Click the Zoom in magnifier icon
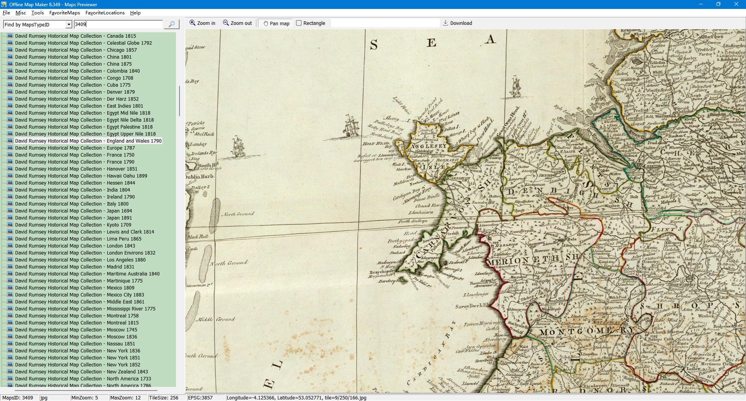 point(192,23)
